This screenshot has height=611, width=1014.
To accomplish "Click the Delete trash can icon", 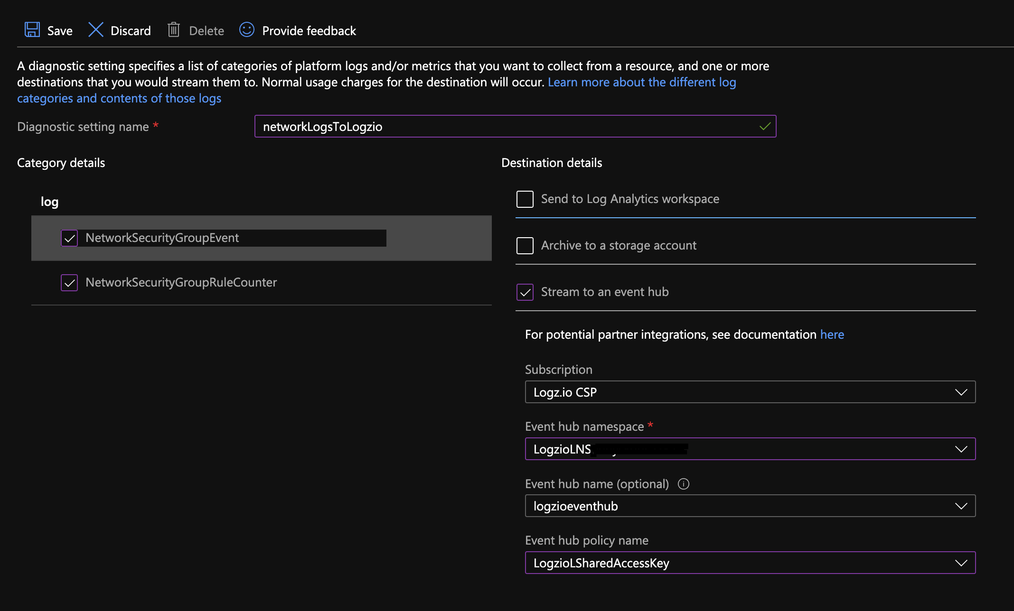I will pos(174,30).
